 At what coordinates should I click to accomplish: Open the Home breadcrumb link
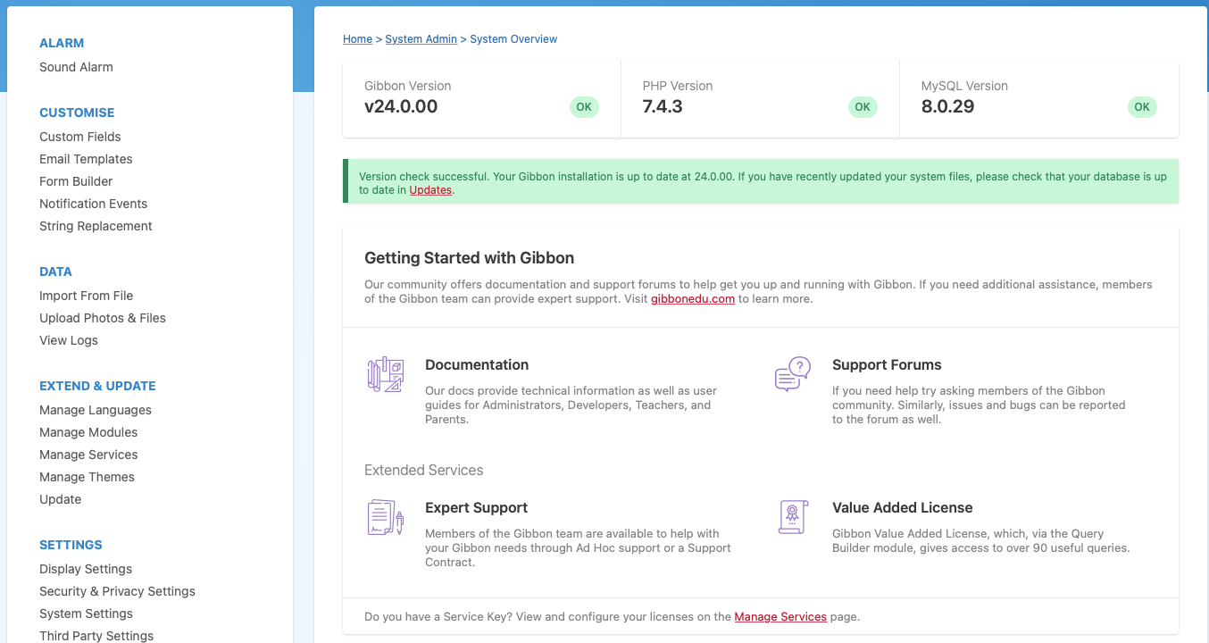click(357, 39)
